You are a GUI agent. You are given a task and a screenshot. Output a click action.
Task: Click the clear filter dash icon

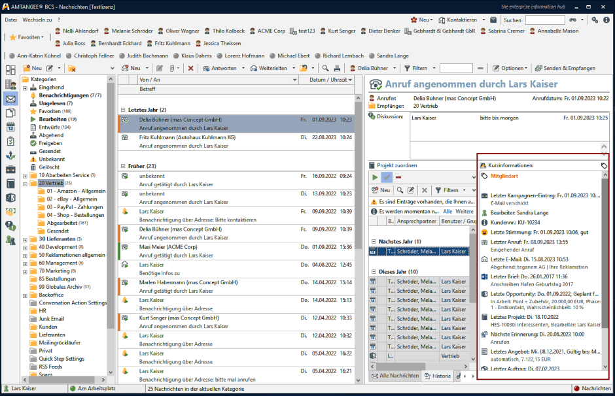(480, 68)
